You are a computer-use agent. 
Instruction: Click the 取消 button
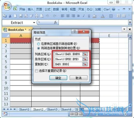click(79, 78)
